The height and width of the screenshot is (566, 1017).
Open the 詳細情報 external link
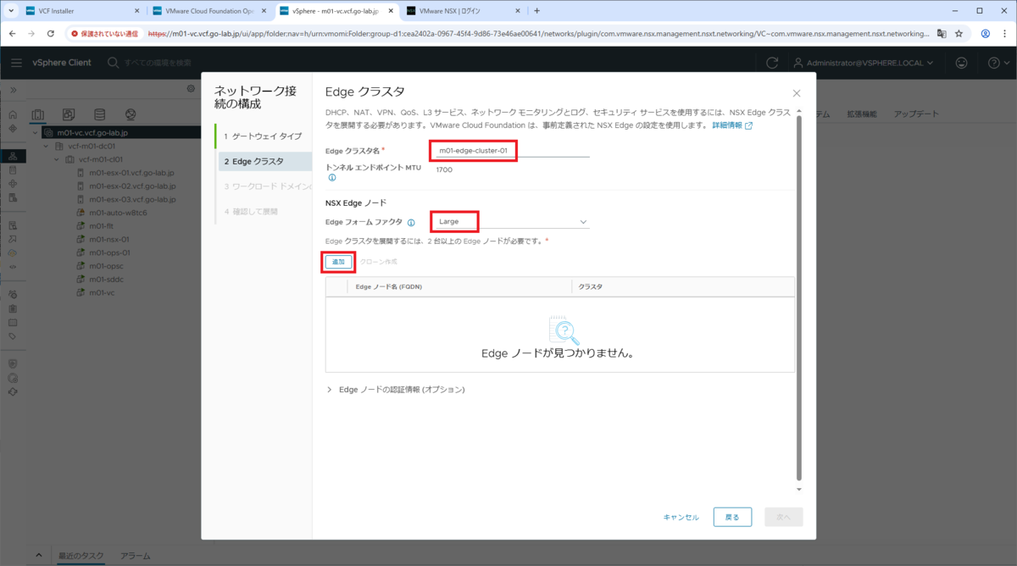point(731,125)
